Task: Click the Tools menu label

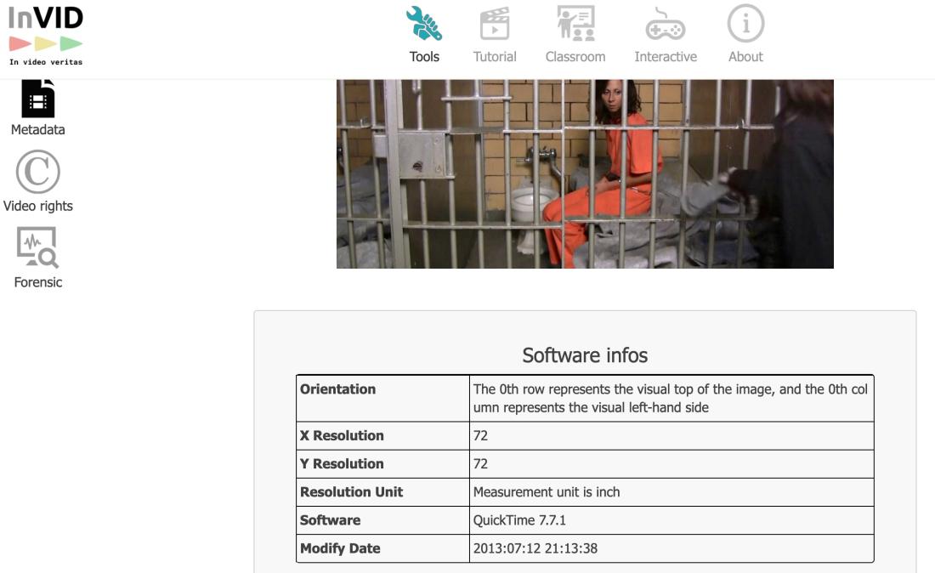Action: (424, 57)
